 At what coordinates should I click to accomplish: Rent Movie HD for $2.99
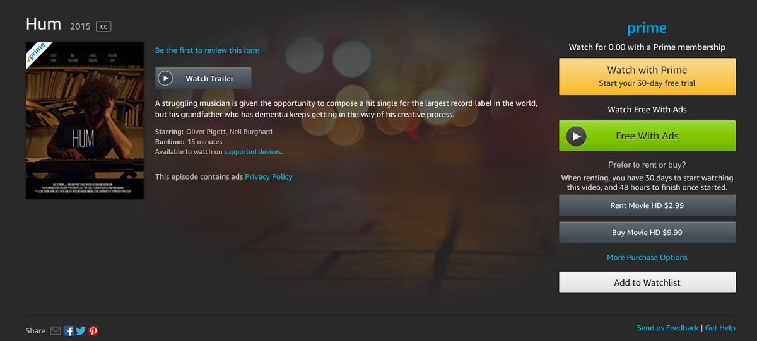click(x=647, y=205)
